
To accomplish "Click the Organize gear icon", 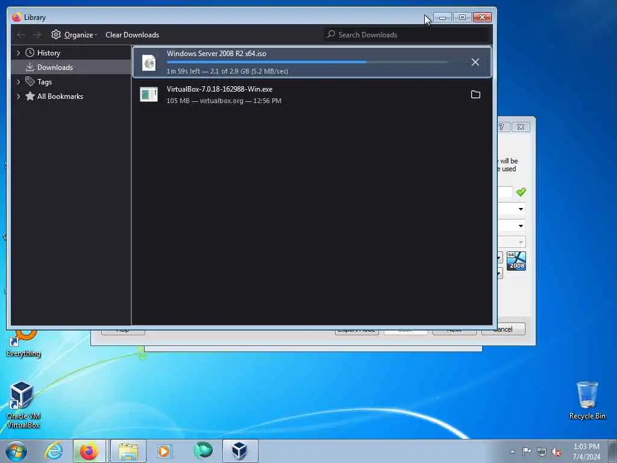I will pyautogui.click(x=56, y=34).
